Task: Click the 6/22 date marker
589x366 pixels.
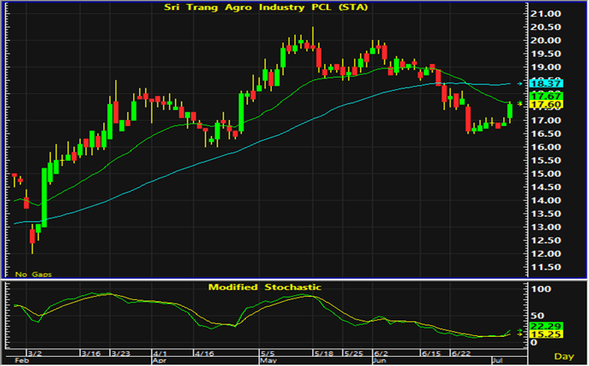Action: tap(461, 353)
